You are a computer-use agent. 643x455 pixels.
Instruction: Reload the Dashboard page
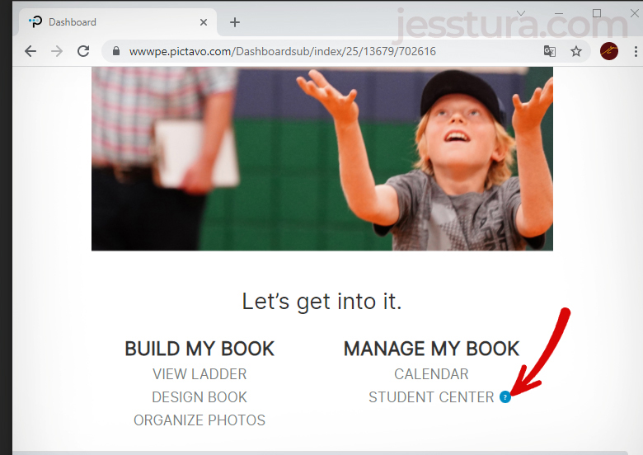point(83,51)
